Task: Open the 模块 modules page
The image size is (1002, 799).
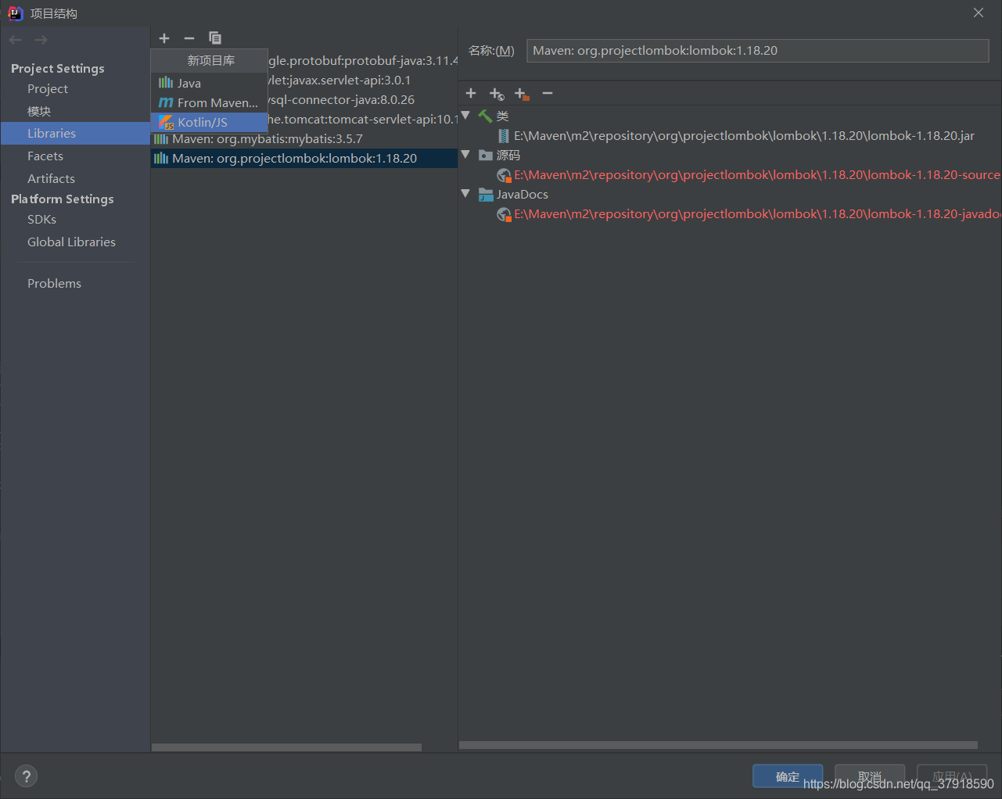Action: point(39,111)
